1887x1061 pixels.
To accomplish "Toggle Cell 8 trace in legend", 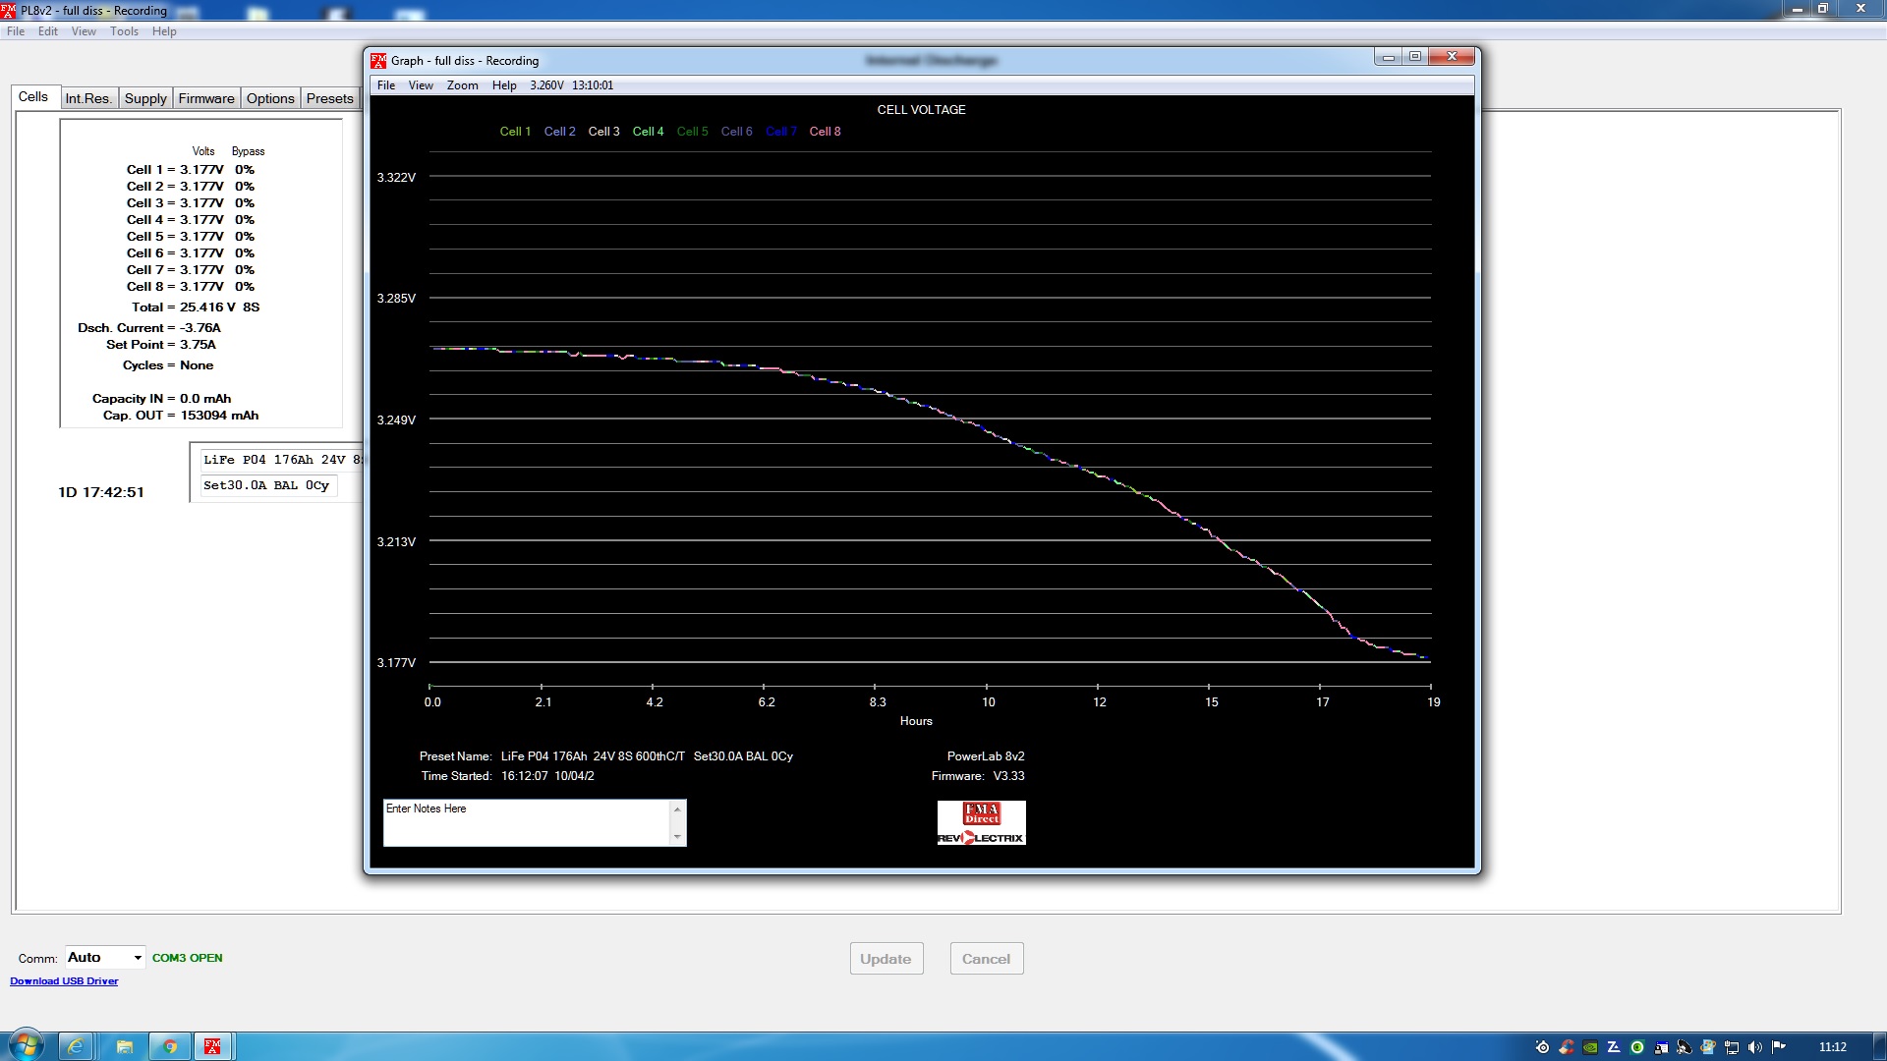I will 825,132.
